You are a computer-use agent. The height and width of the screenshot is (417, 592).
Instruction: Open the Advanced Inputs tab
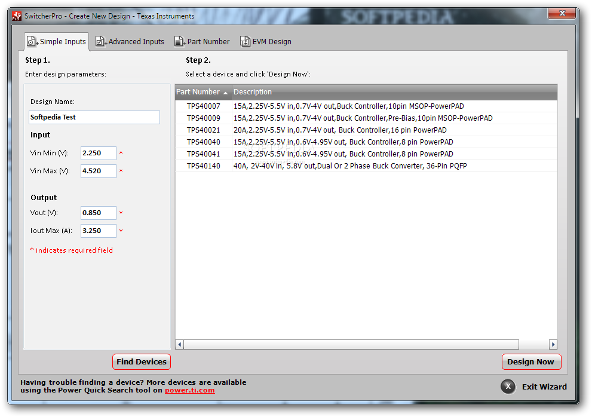(x=130, y=42)
